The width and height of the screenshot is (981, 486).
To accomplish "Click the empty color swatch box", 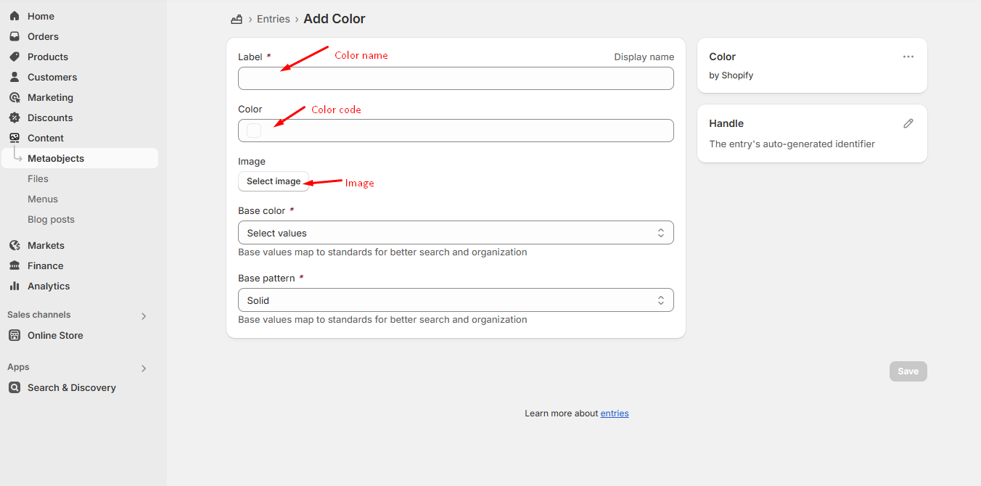I will point(254,131).
